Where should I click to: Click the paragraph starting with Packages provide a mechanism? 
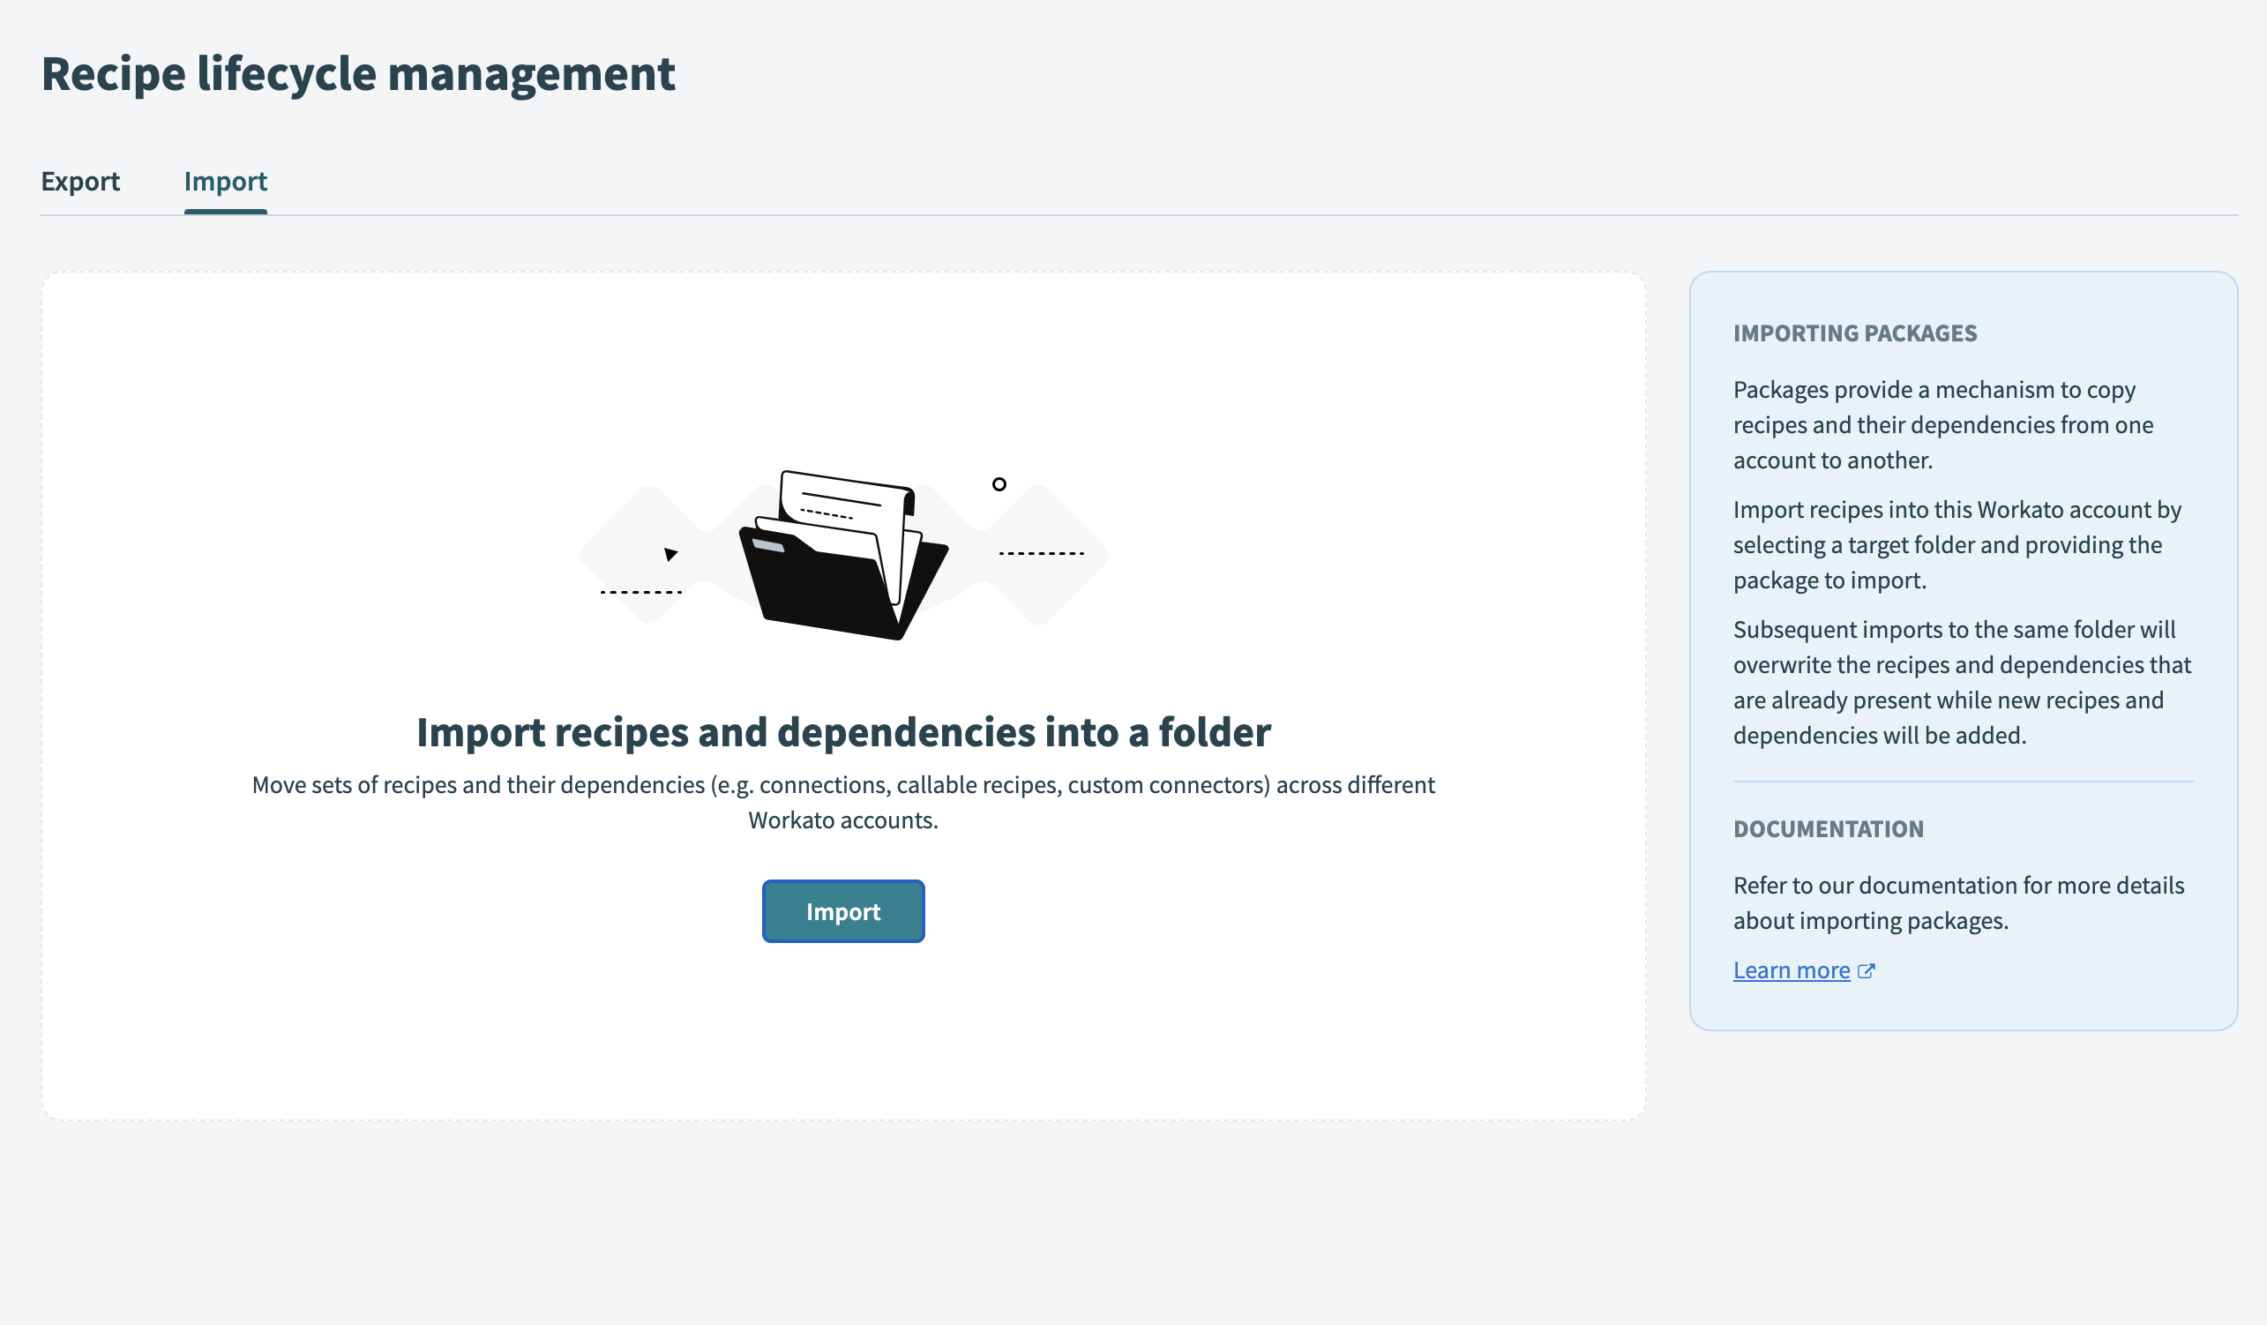pos(1943,424)
